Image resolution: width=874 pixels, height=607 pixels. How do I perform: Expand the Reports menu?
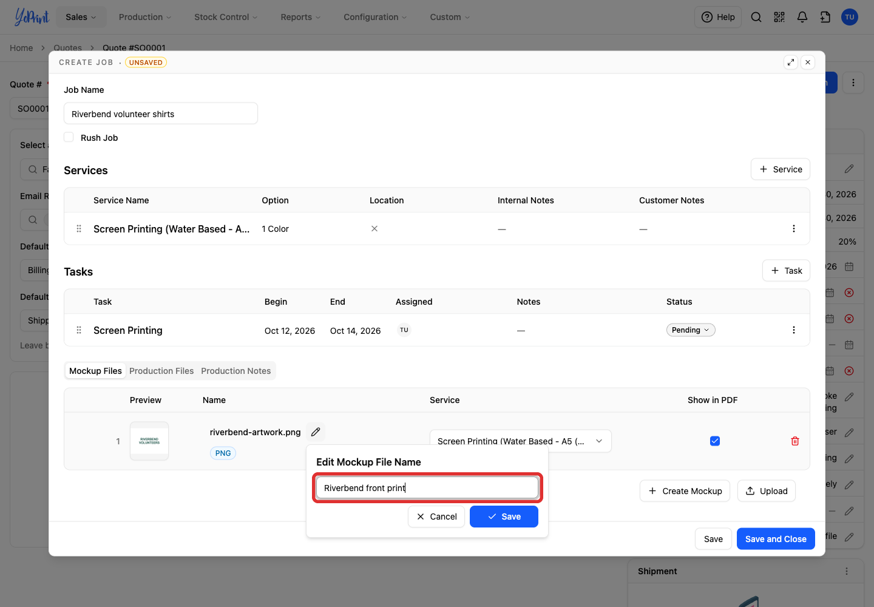coord(300,17)
